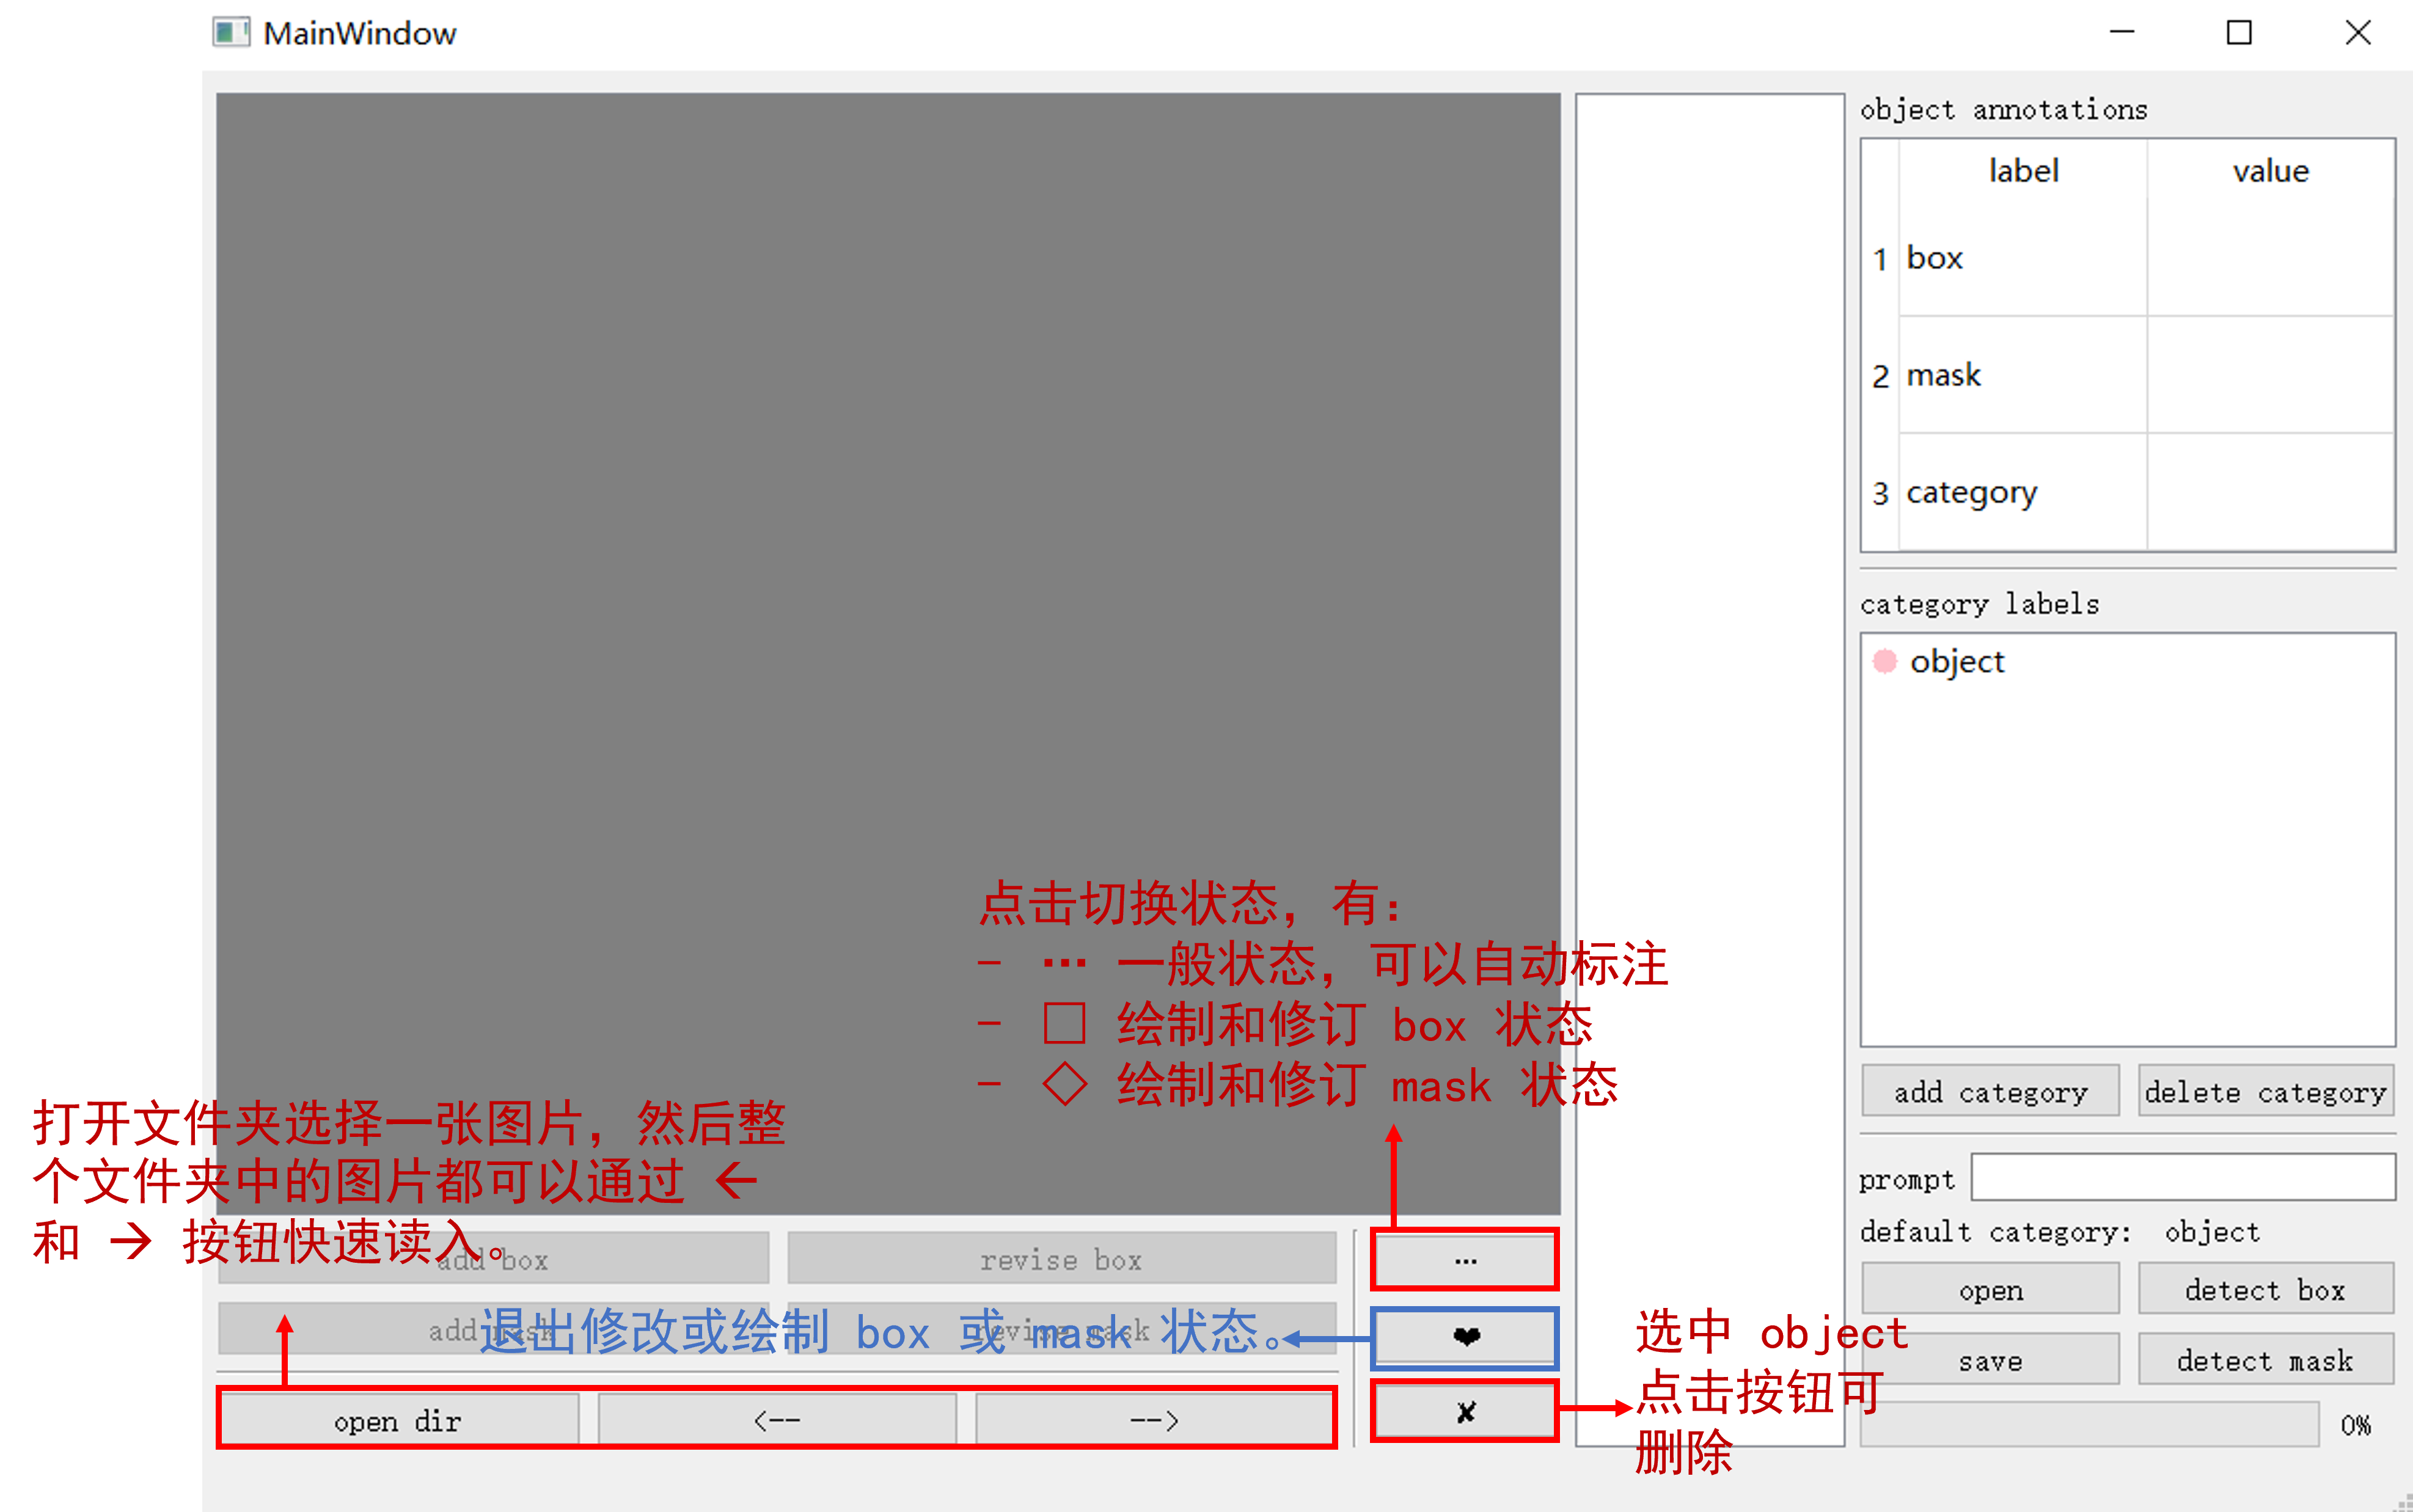
Task: Select the category row in annotations table
Action: coord(1970,492)
